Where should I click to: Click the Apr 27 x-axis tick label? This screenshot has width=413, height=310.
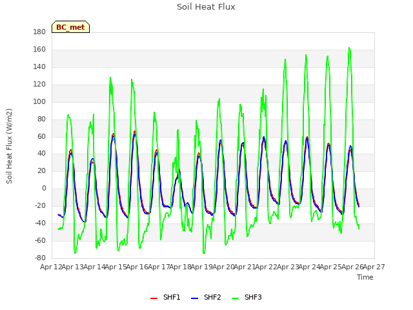pyautogui.click(x=374, y=267)
